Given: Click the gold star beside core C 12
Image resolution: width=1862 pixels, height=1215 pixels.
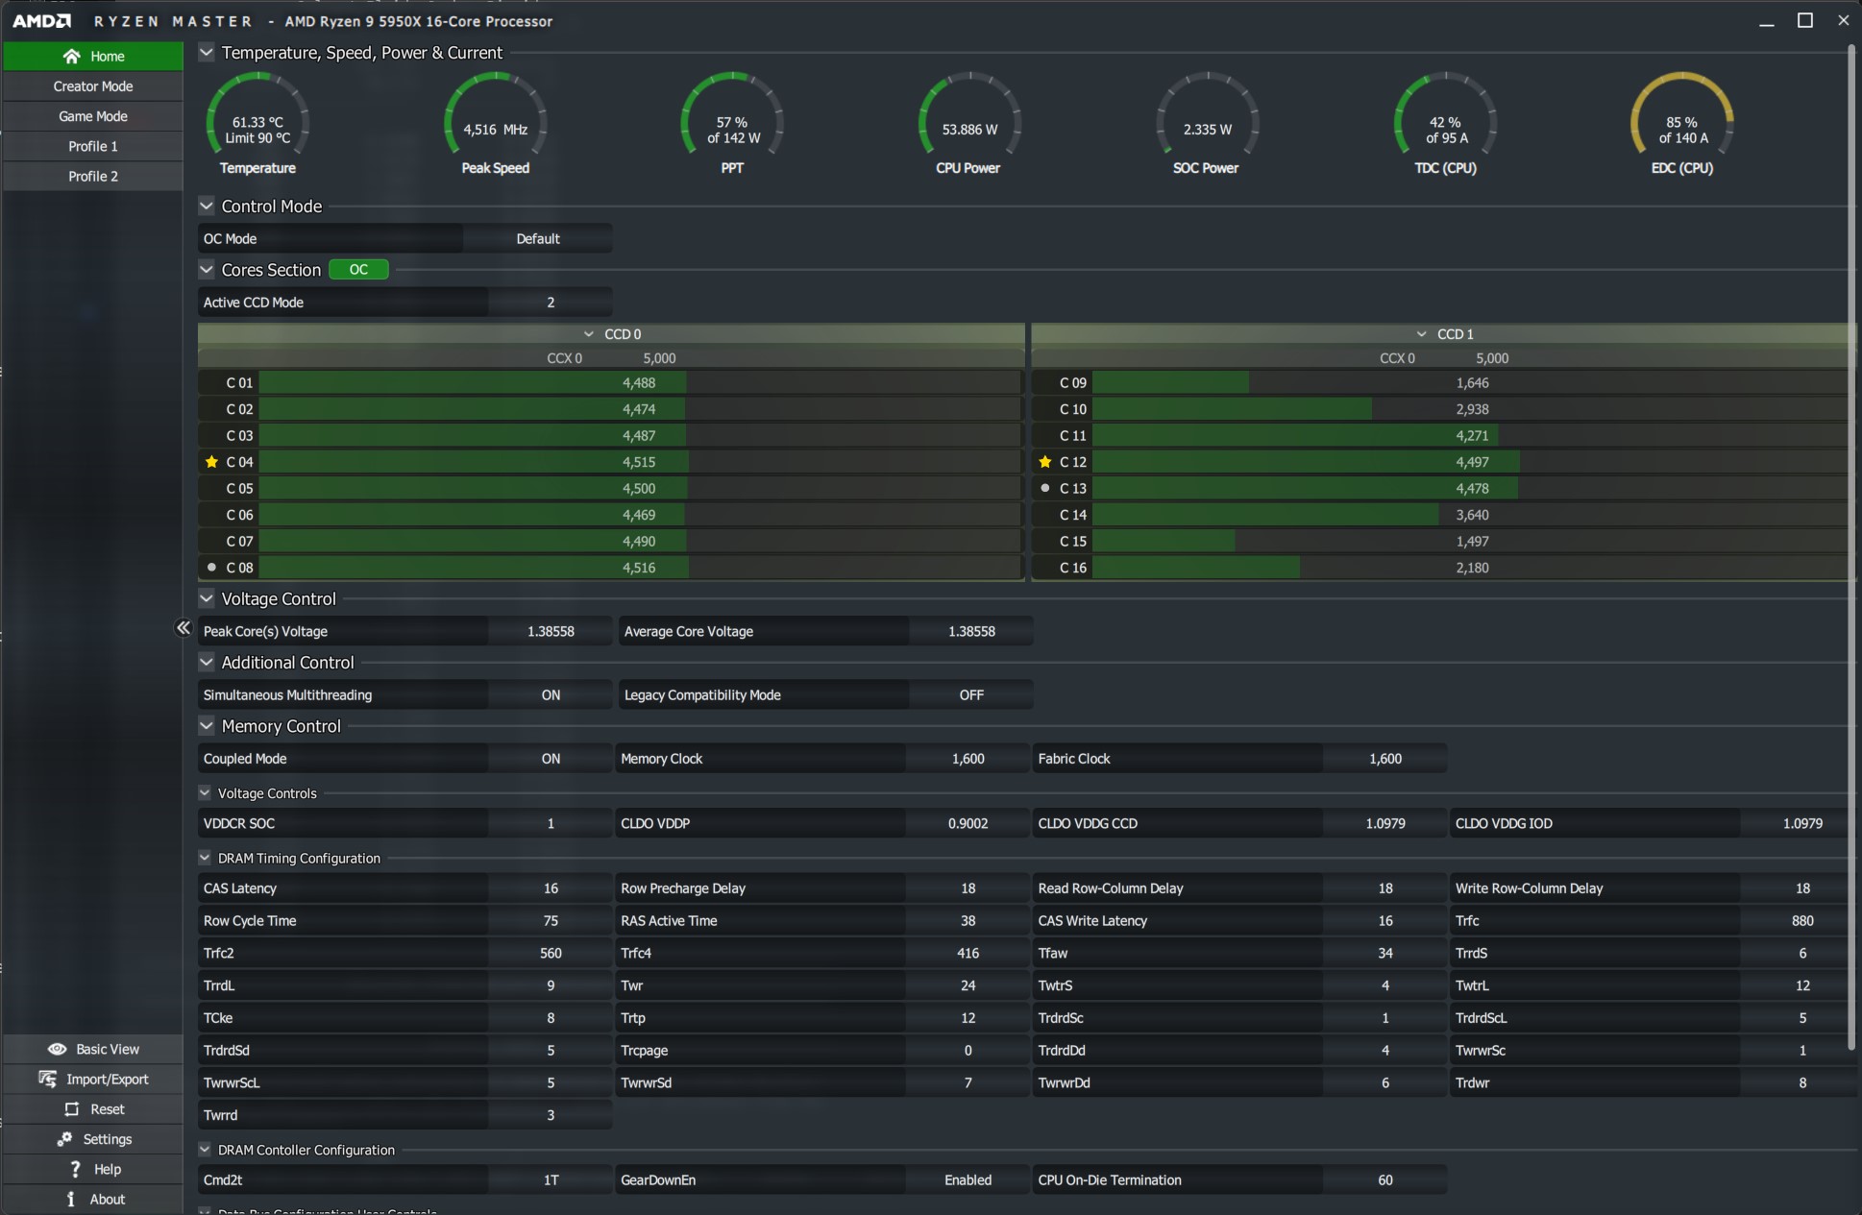Looking at the screenshot, I should click(x=1045, y=462).
